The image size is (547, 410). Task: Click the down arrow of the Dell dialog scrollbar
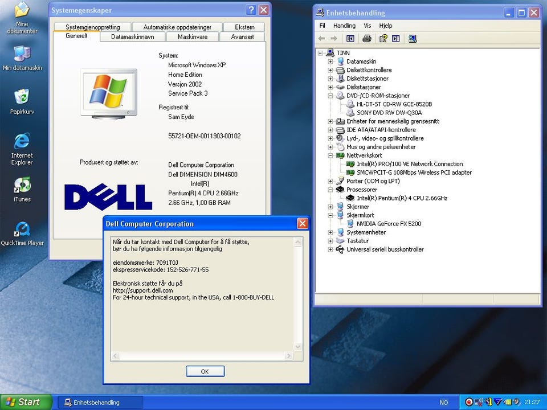(x=298, y=347)
